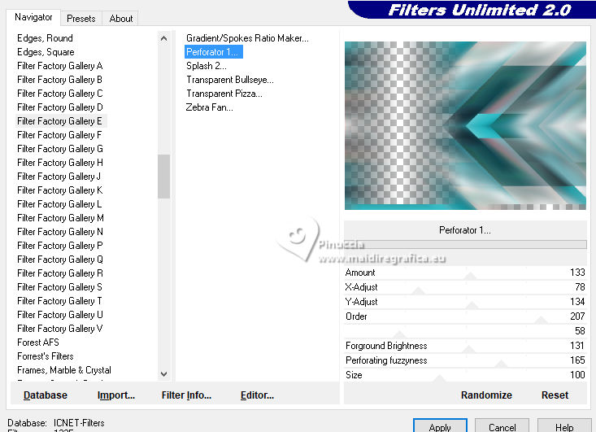
Task: Choose Filter Factory Gallery U
Action: [x=59, y=315]
